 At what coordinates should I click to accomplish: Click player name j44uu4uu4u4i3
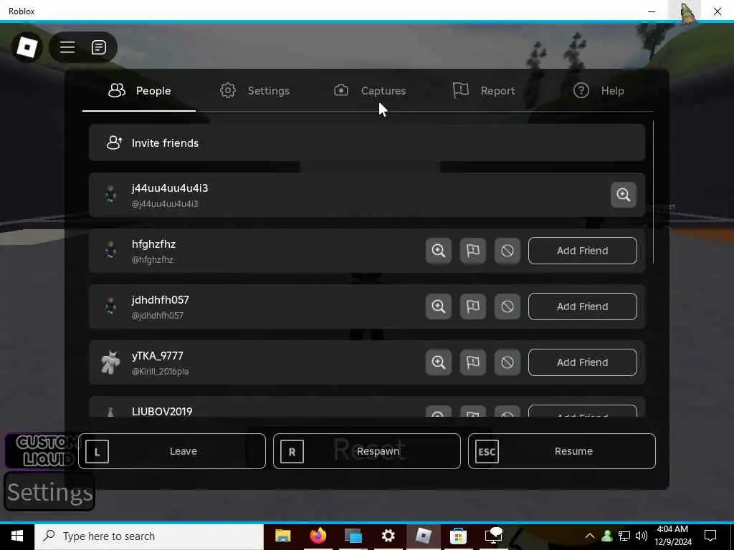point(170,188)
